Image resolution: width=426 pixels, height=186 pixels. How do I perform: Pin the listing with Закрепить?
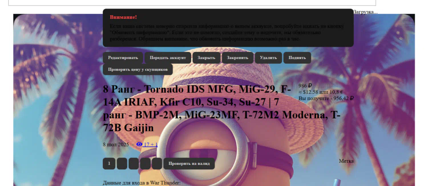click(237, 58)
